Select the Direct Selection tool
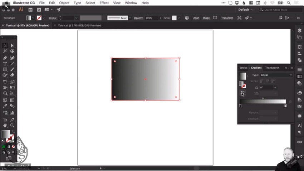The image size is (304, 171). coord(12,45)
